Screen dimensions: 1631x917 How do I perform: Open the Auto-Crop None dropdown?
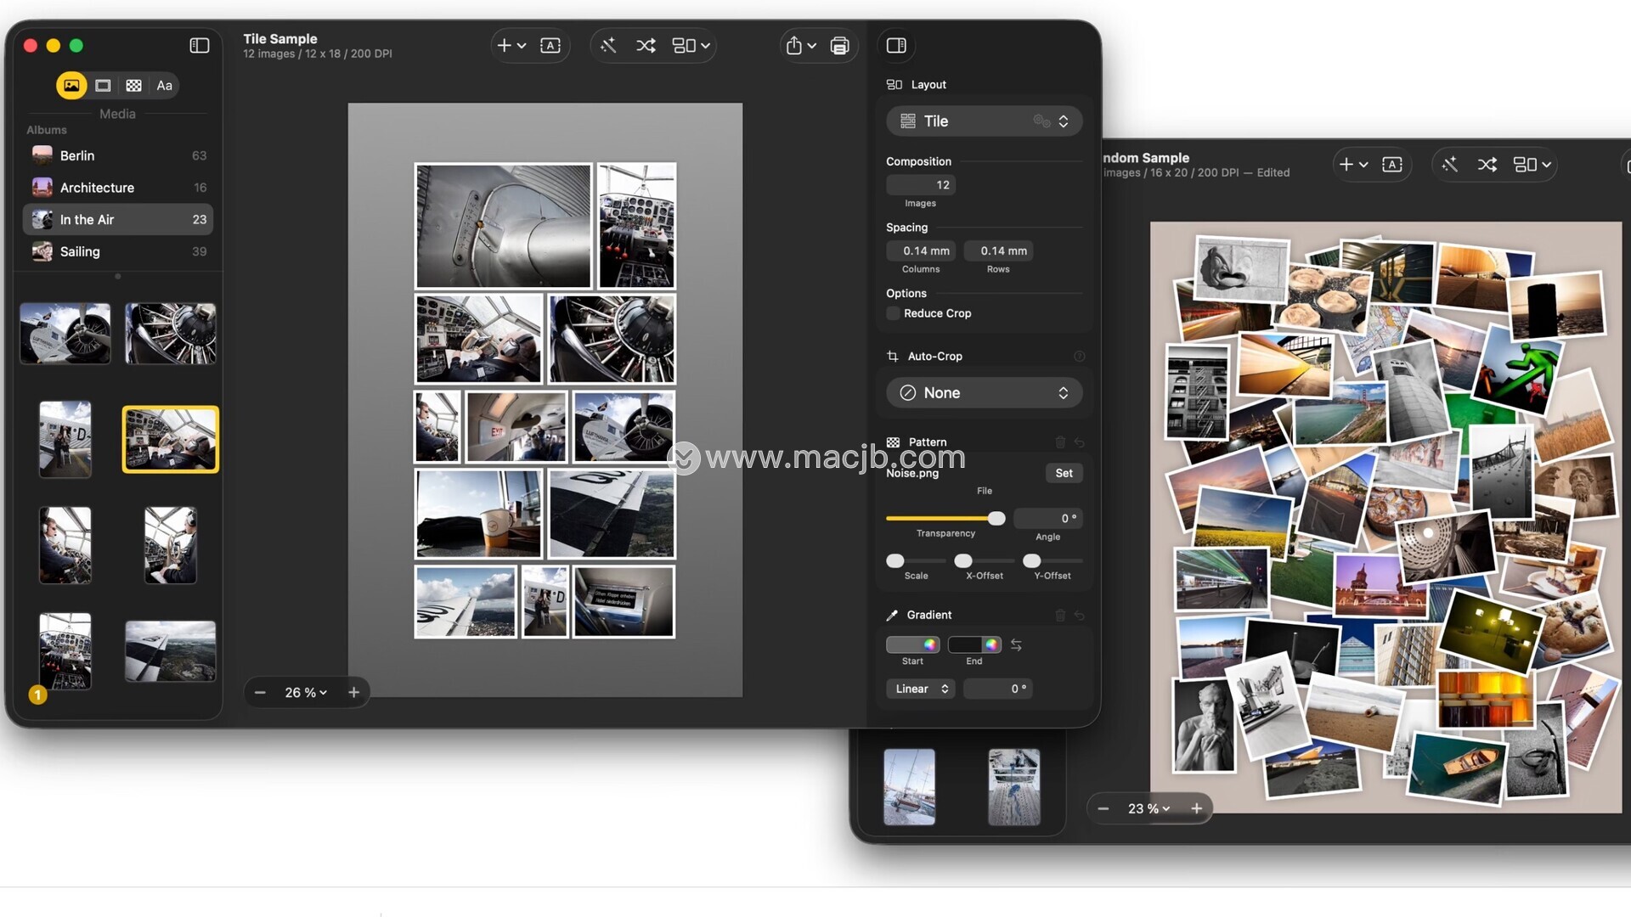[x=984, y=393]
